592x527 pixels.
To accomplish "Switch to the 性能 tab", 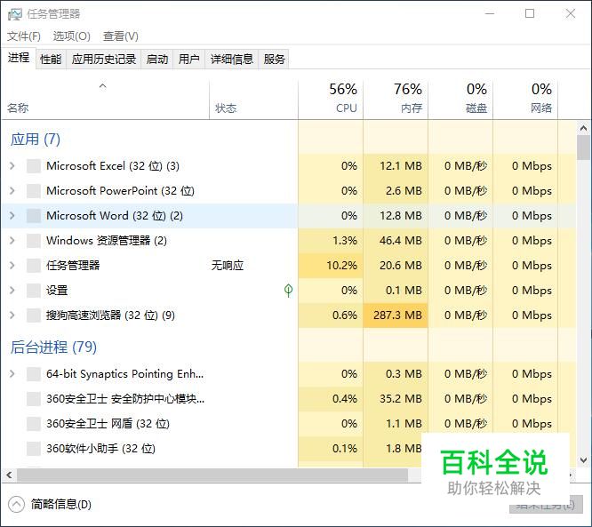I will pyautogui.click(x=51, y=60).
